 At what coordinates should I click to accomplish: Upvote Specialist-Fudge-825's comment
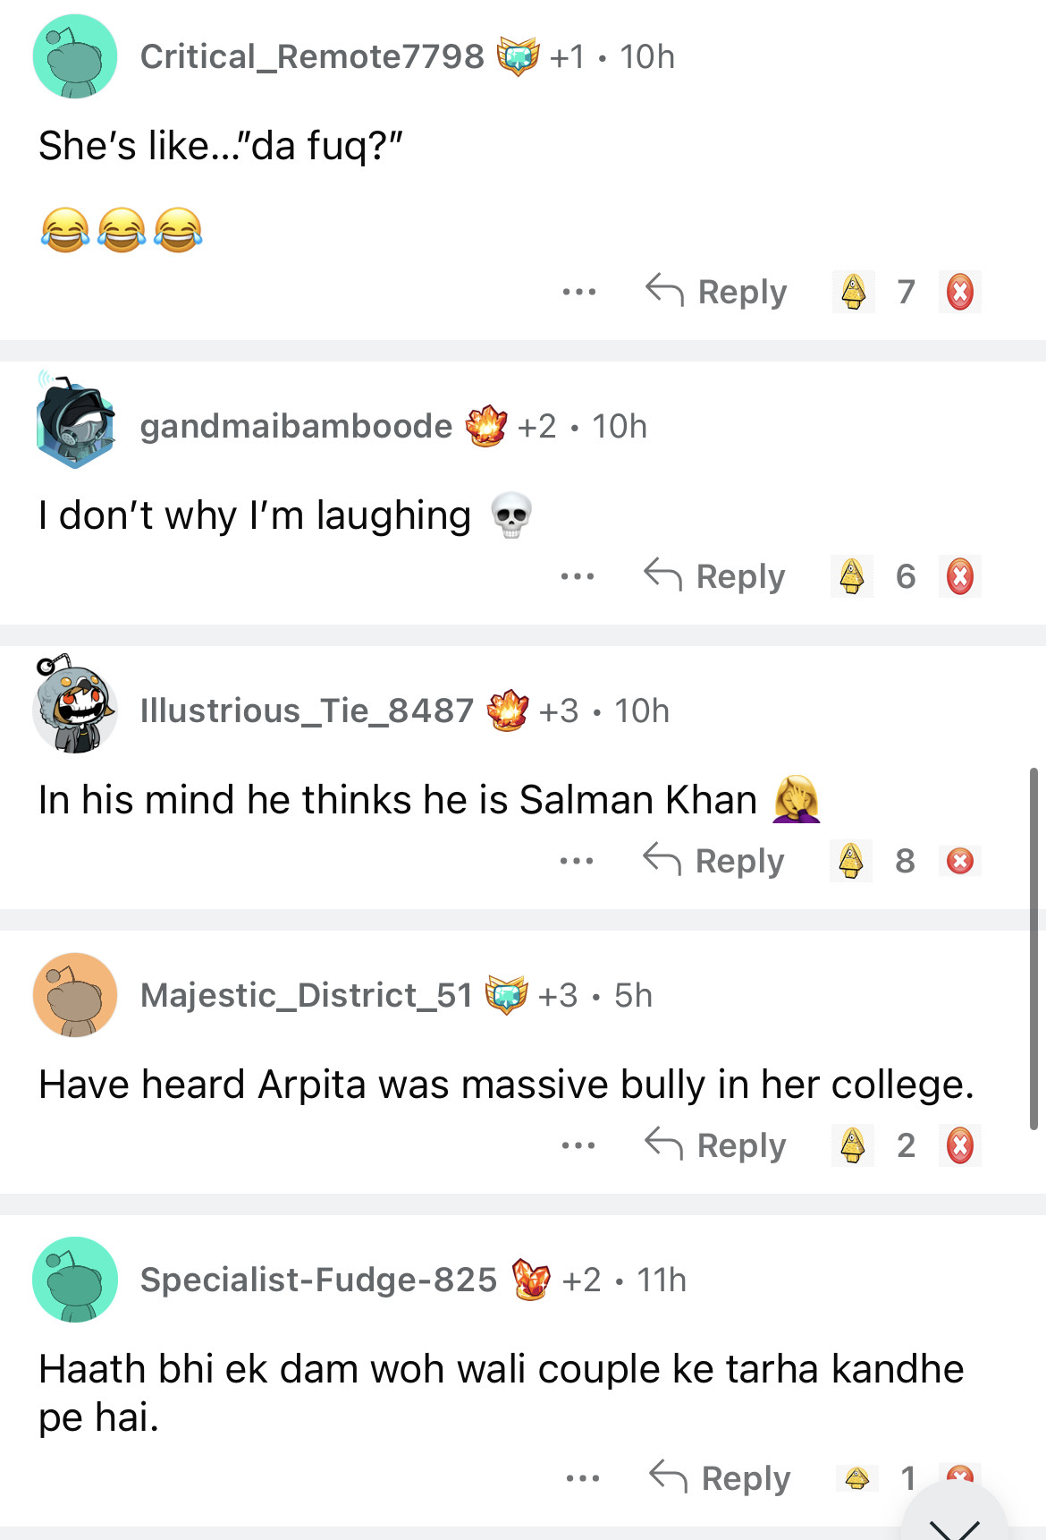pos(857,1478)
